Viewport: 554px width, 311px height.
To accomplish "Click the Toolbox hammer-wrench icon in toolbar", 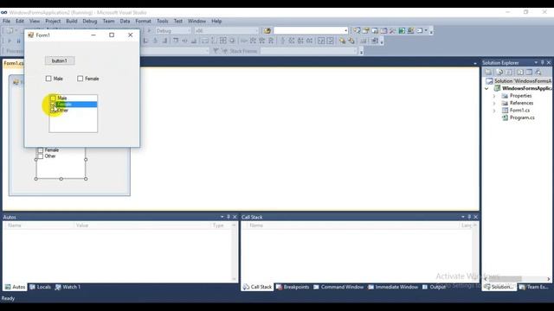I will pos(392,31).
